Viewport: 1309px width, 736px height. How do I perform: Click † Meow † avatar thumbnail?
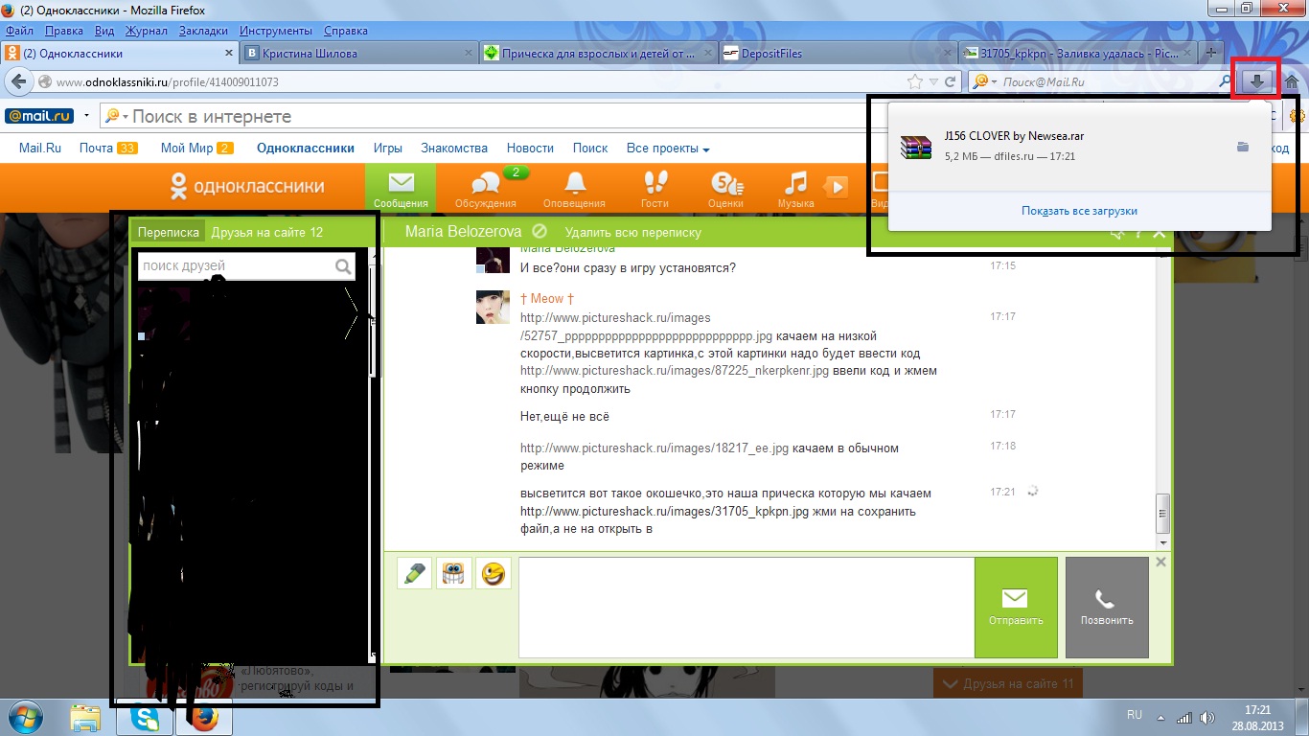pyautogui.click(x=493, y=307)
